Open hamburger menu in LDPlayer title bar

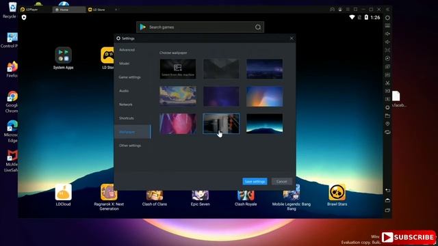click(x=348, y=9)
